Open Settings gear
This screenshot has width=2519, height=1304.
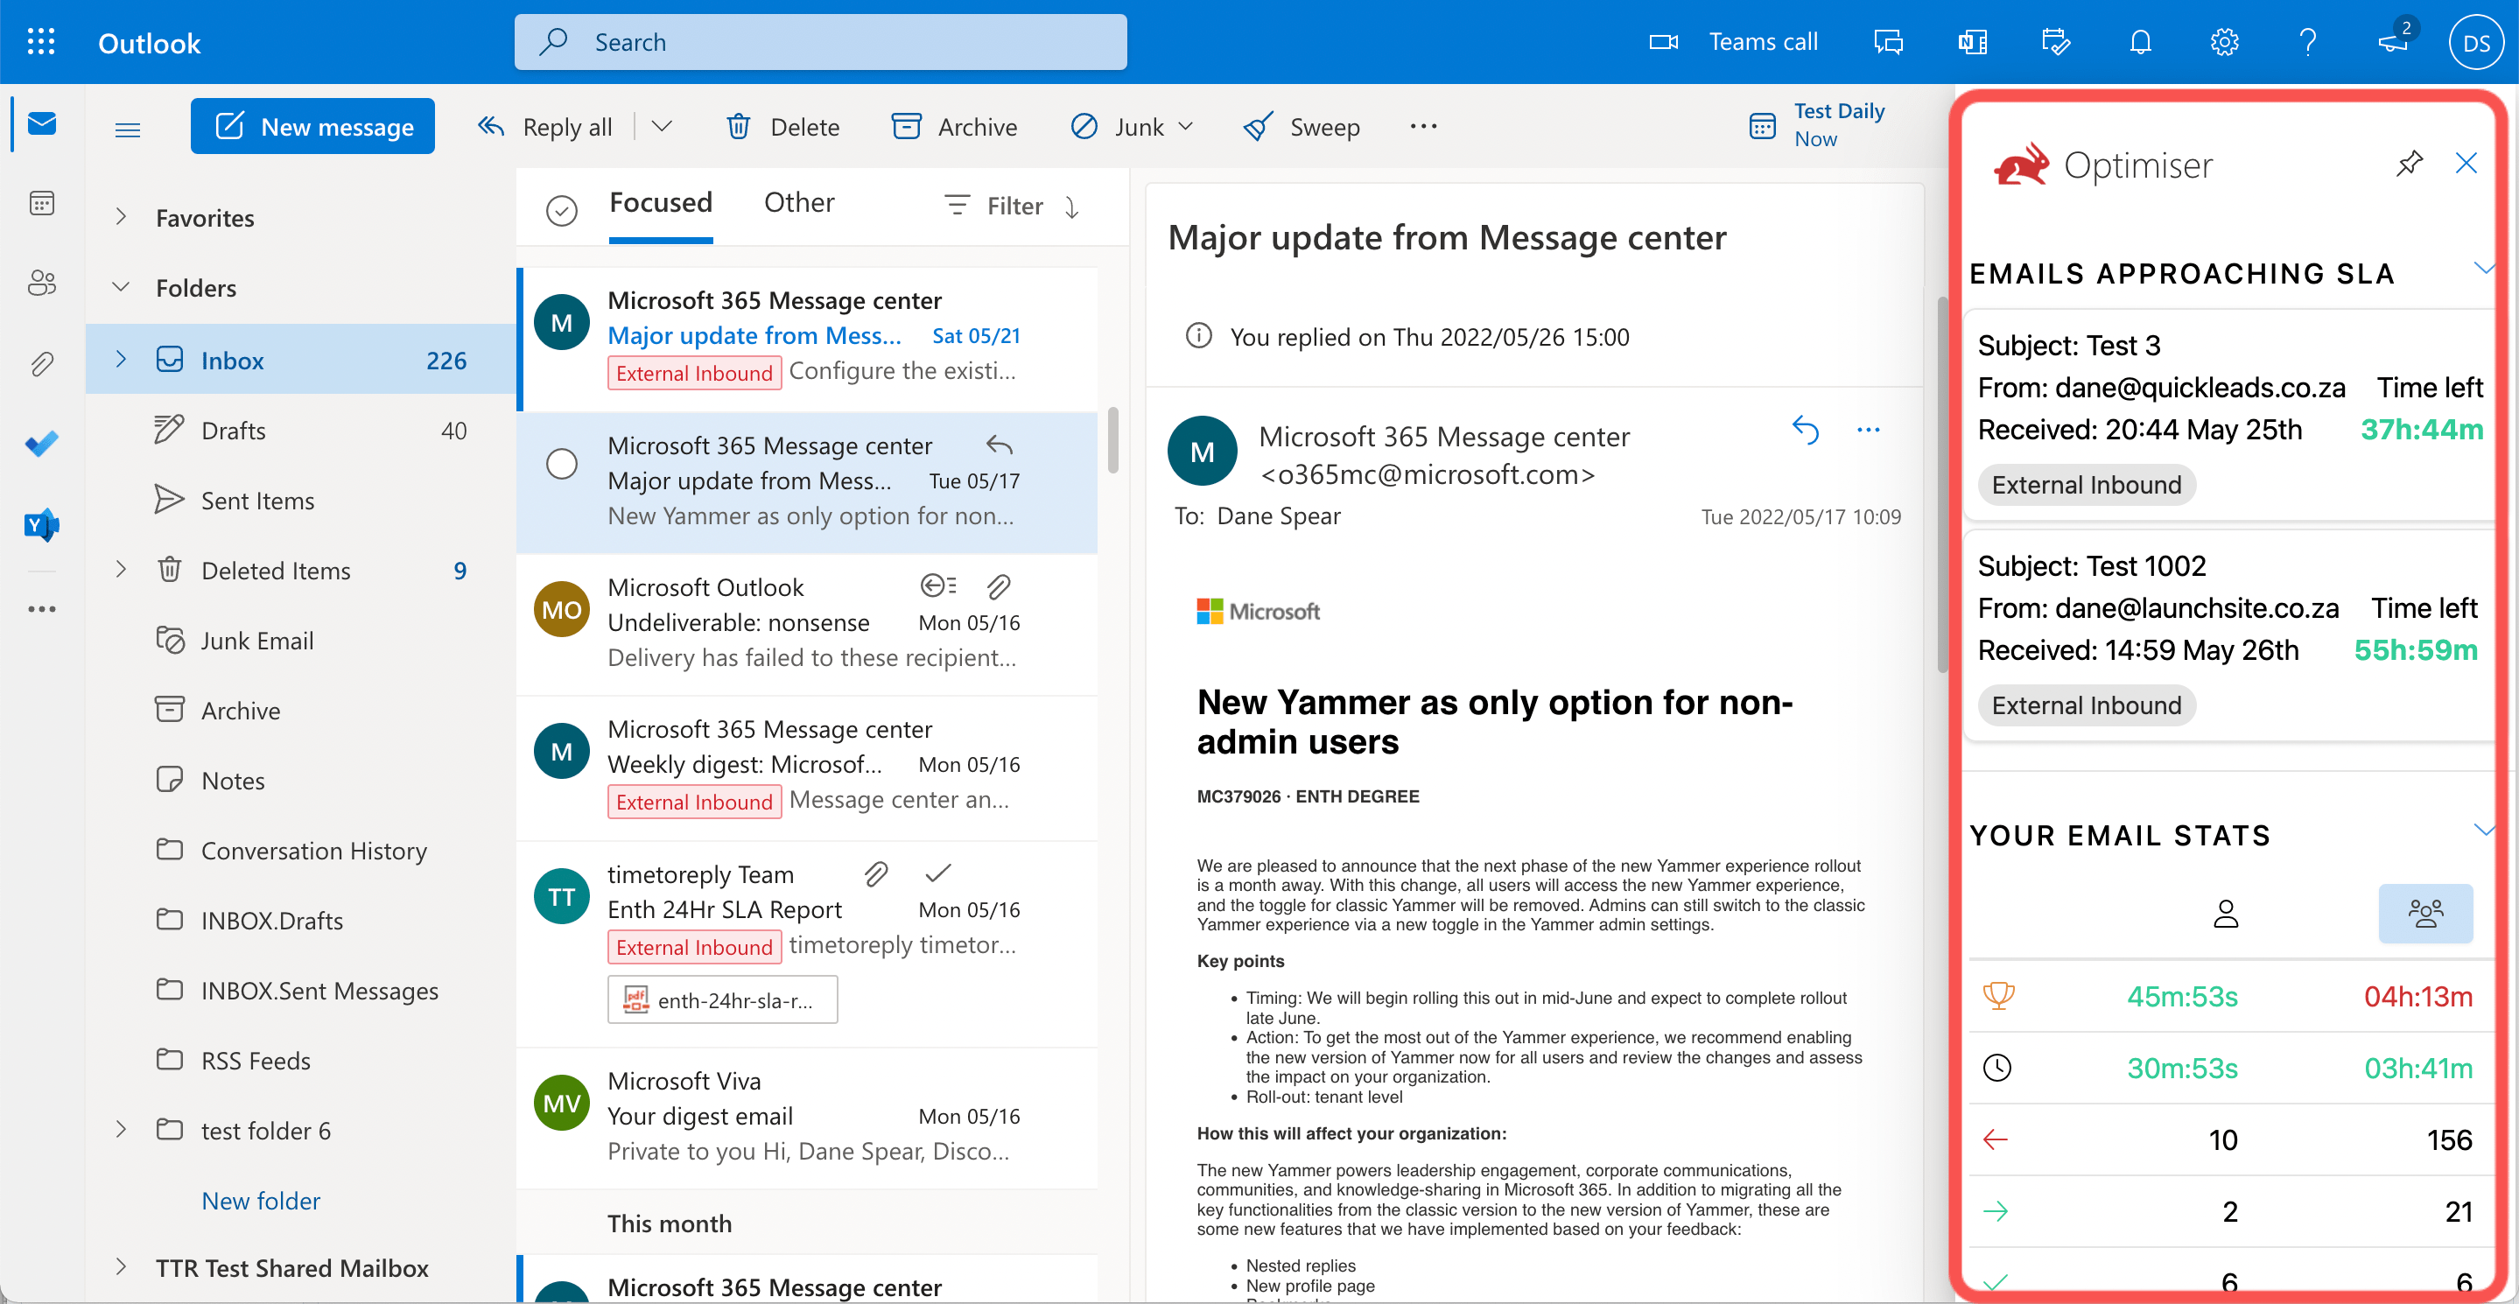[x=2225, y=42]
